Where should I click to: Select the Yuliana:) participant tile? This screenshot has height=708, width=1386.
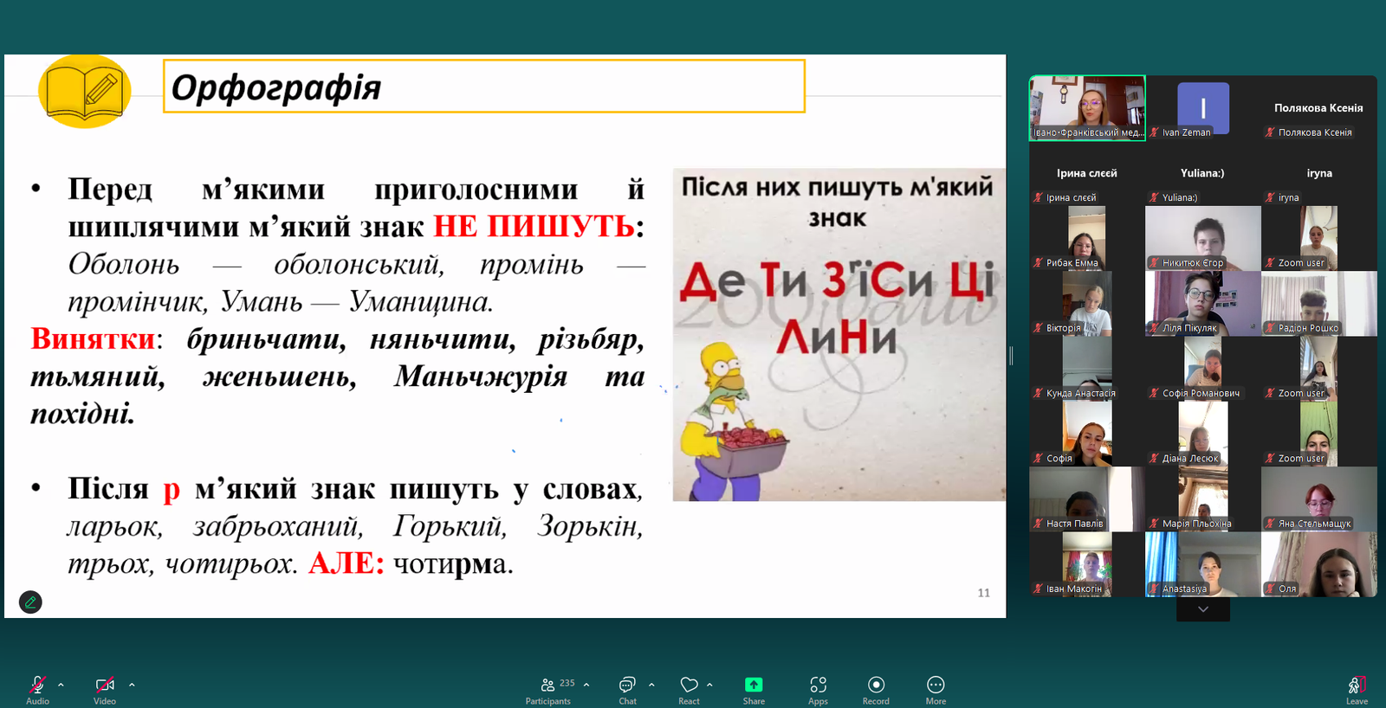click(x=1203, y=173)
